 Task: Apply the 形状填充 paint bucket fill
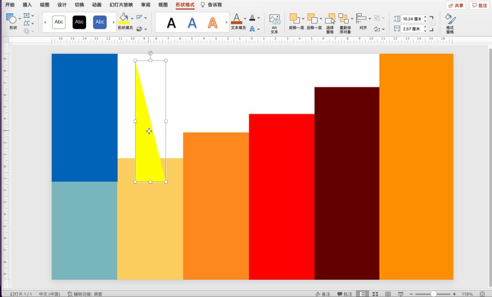pos(123,18)
